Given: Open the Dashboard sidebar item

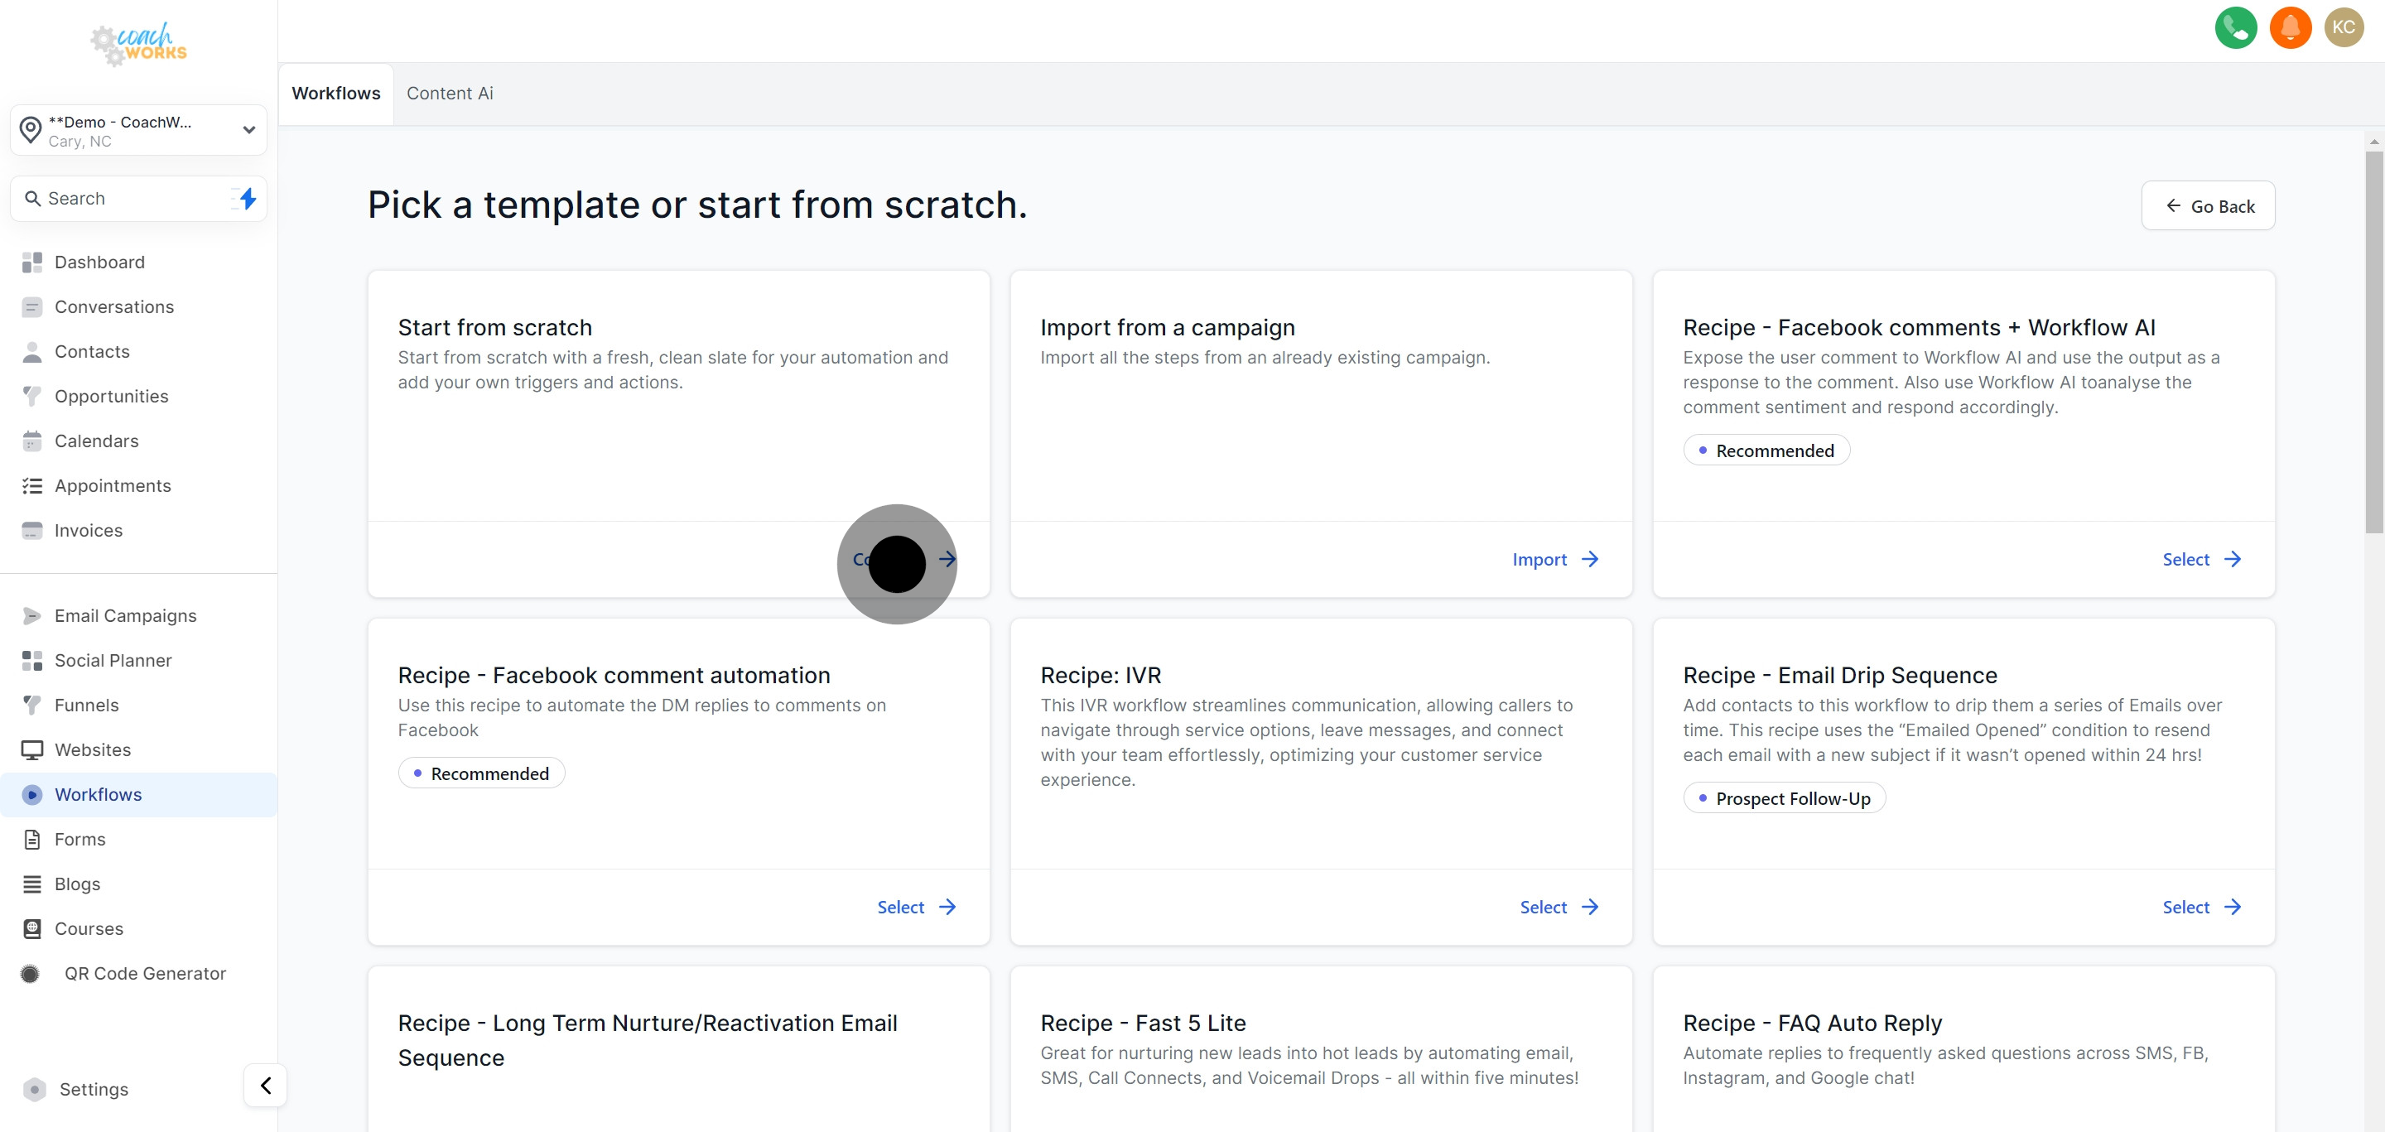Looking at the screenshot, I should 99,262.
